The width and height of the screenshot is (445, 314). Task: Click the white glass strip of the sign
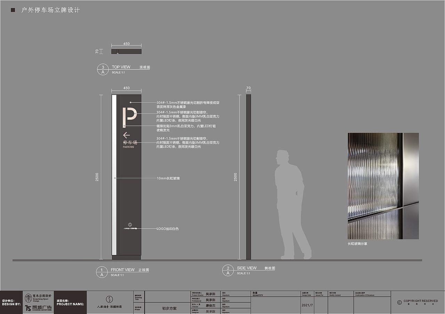click(114, 175)
